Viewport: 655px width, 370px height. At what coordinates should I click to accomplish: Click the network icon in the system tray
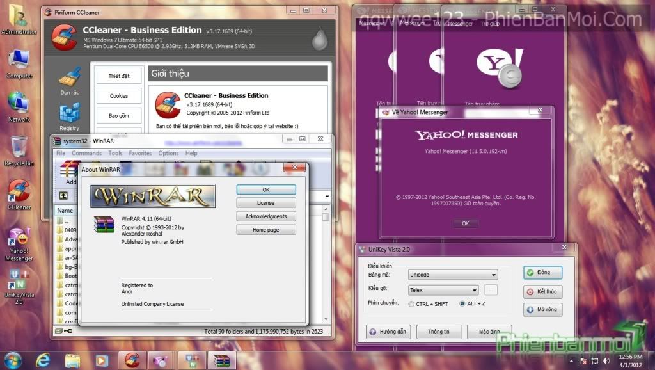point(595,361)
